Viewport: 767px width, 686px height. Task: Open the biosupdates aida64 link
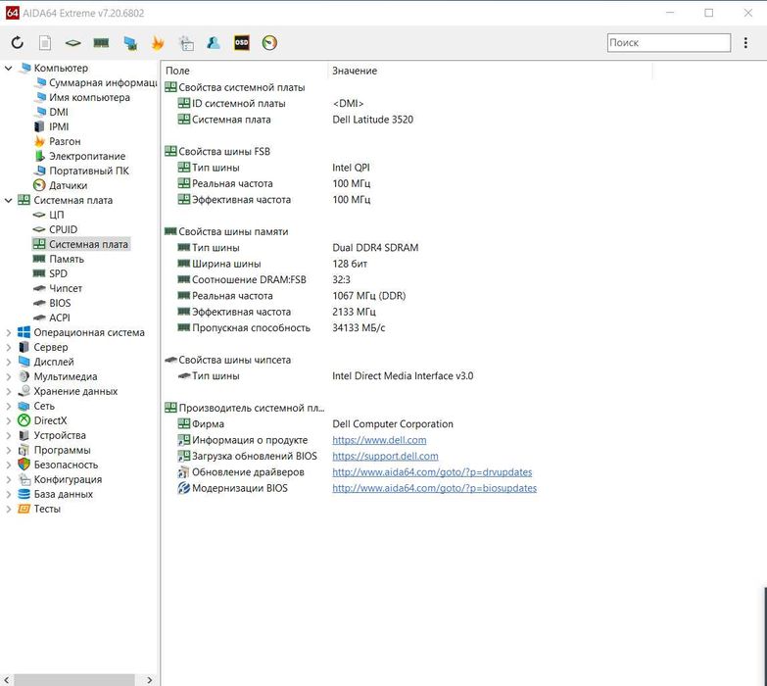coord(434,488)
